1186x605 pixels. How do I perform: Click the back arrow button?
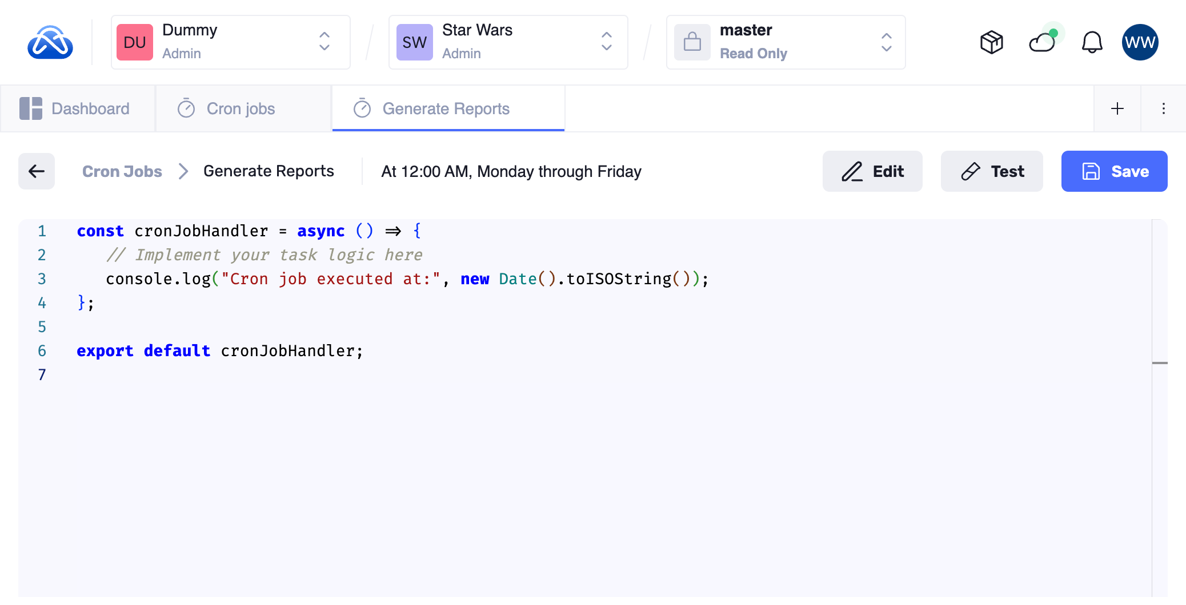[x=37, y=171]
